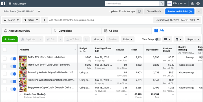Screen dimensions: 203x102
Task: Toggle the View Setup switch
Action: click(158, 39)
